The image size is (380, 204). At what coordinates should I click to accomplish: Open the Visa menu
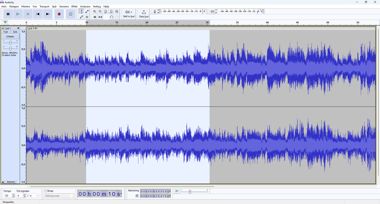(x=35, y=6)
